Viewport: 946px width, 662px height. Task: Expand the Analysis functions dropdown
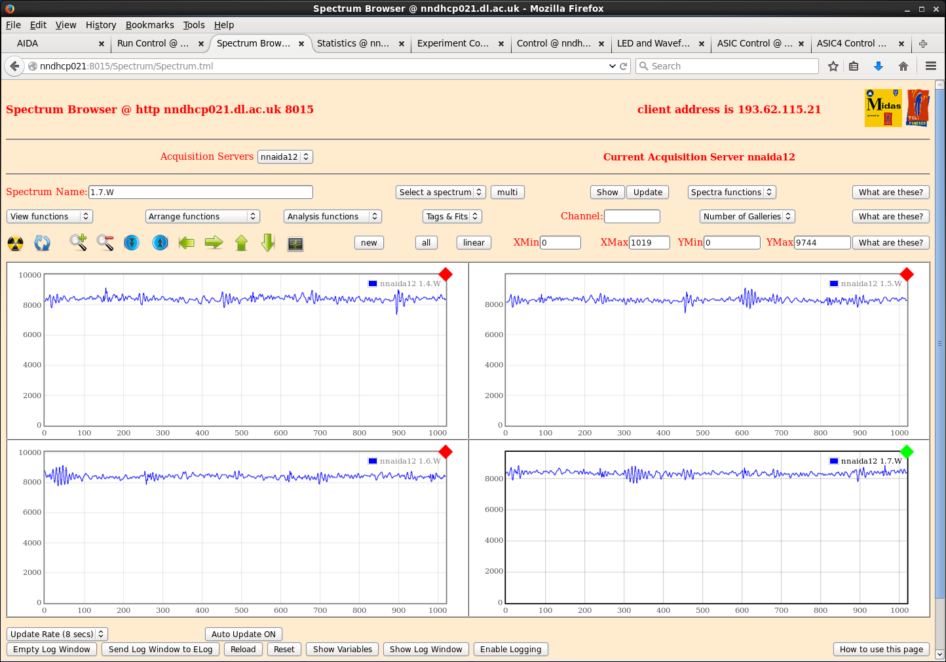[332, 217]
